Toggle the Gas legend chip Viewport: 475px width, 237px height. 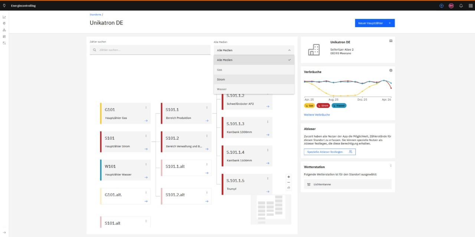coord(309,106)
